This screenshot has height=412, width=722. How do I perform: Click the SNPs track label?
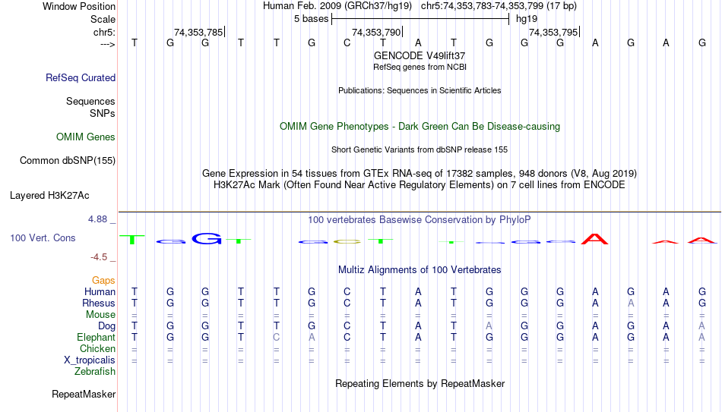tap(103, 113)
